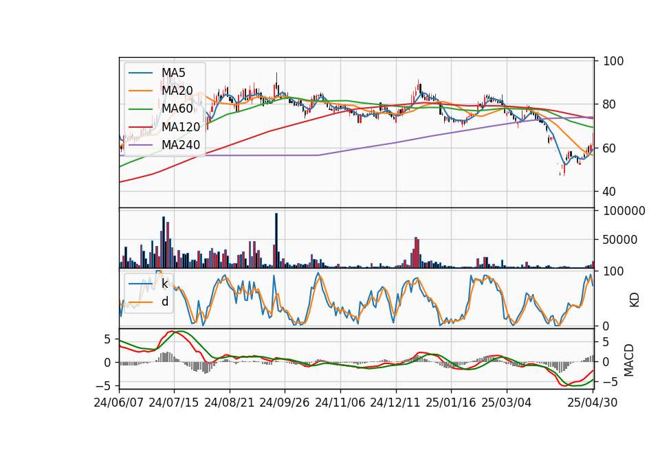Screen dimensions: 660x474
Task: Click the MA120 legend label
Action: click(181, 126)
